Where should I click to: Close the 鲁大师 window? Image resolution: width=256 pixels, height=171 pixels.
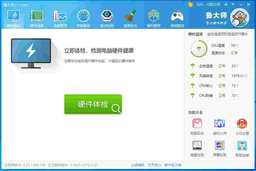click(248, 4)
